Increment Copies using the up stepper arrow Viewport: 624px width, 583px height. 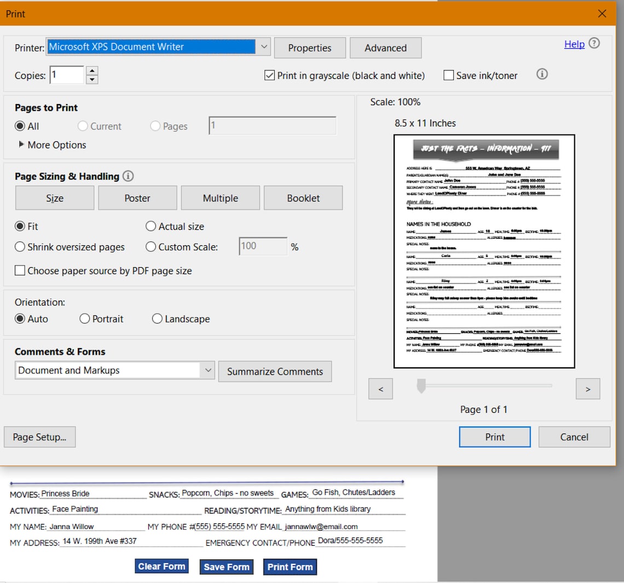pyautogui.click(x=91, y=71)
